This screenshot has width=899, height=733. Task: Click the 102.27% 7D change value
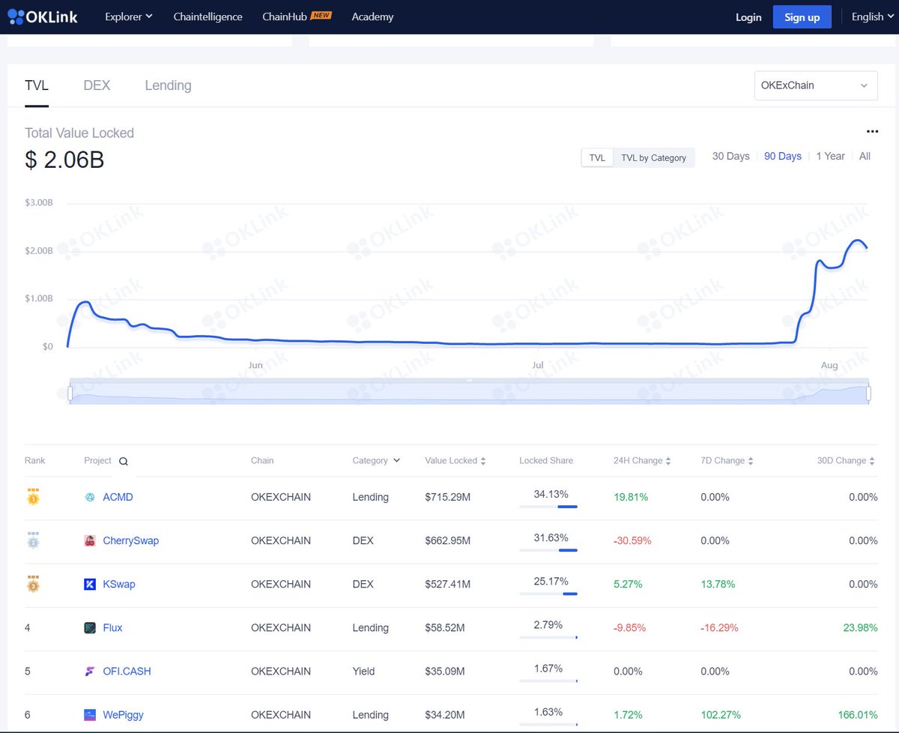tap(721, 714)
